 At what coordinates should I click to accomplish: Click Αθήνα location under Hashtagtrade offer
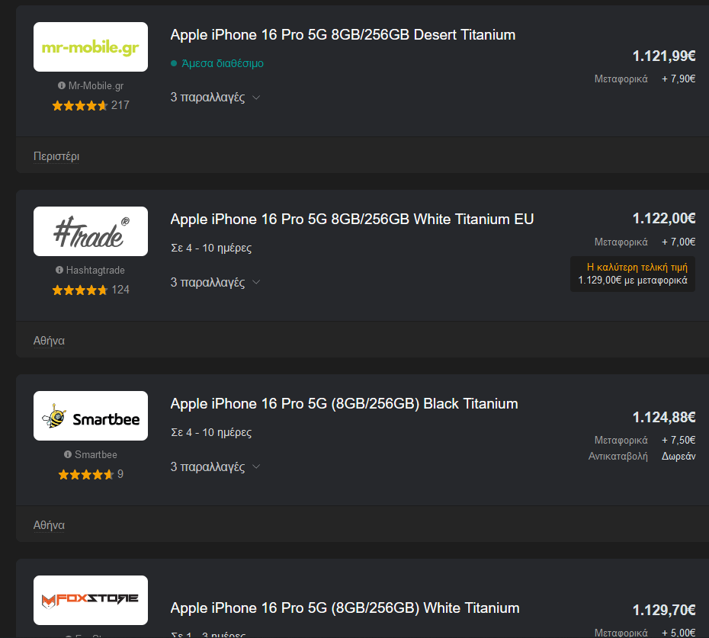(x=49, y=341)
